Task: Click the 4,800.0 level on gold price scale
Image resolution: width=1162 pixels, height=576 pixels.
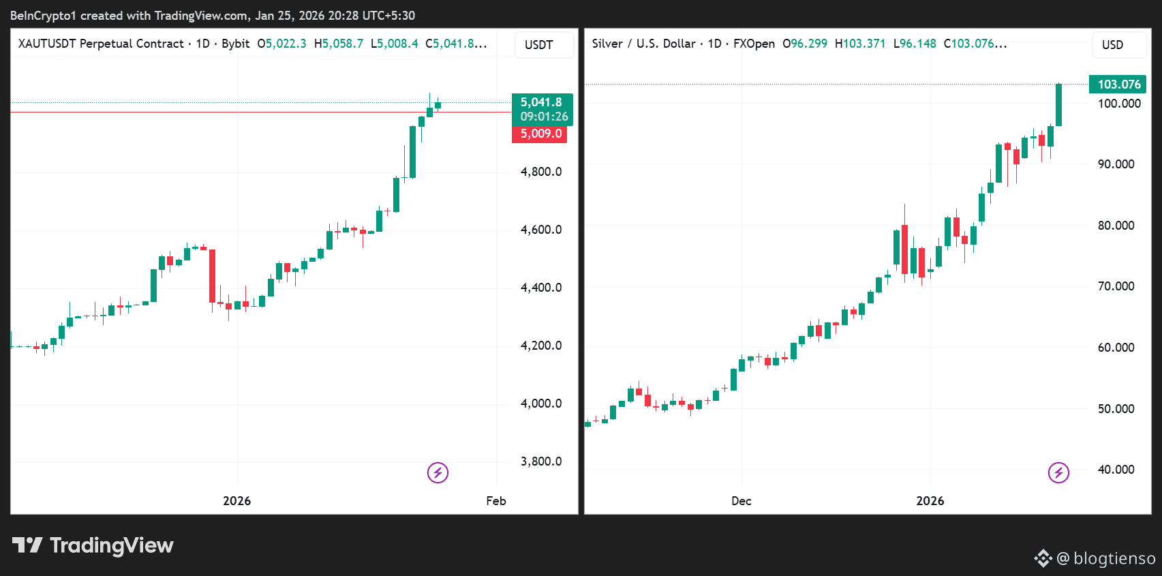Action: (x=541, y=172)
